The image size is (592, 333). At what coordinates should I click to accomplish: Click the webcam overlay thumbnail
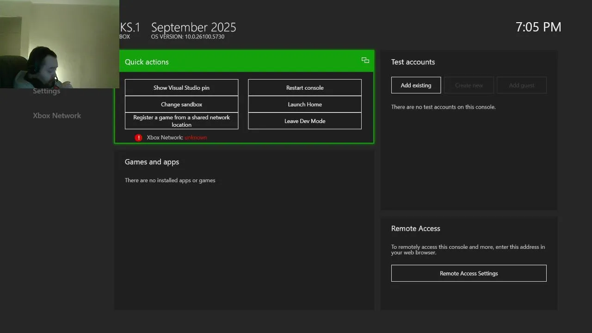coord(59,44)
